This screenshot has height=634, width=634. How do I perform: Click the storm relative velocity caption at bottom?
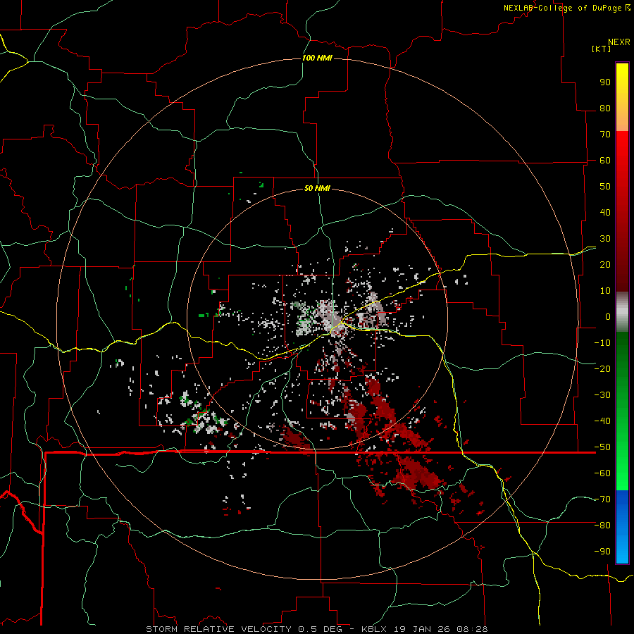[317, 629]
